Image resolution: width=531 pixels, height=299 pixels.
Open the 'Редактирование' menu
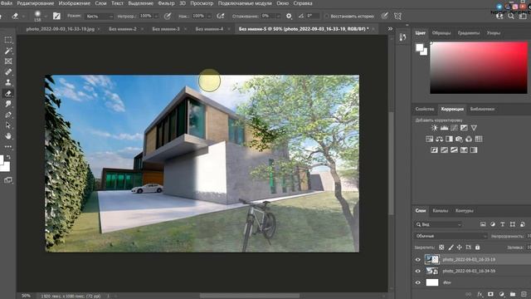(35, 3)
